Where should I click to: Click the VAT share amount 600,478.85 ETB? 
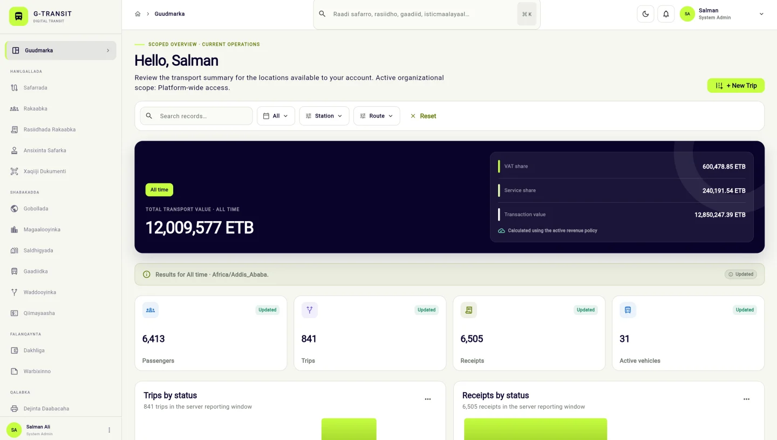coord(724,167)
